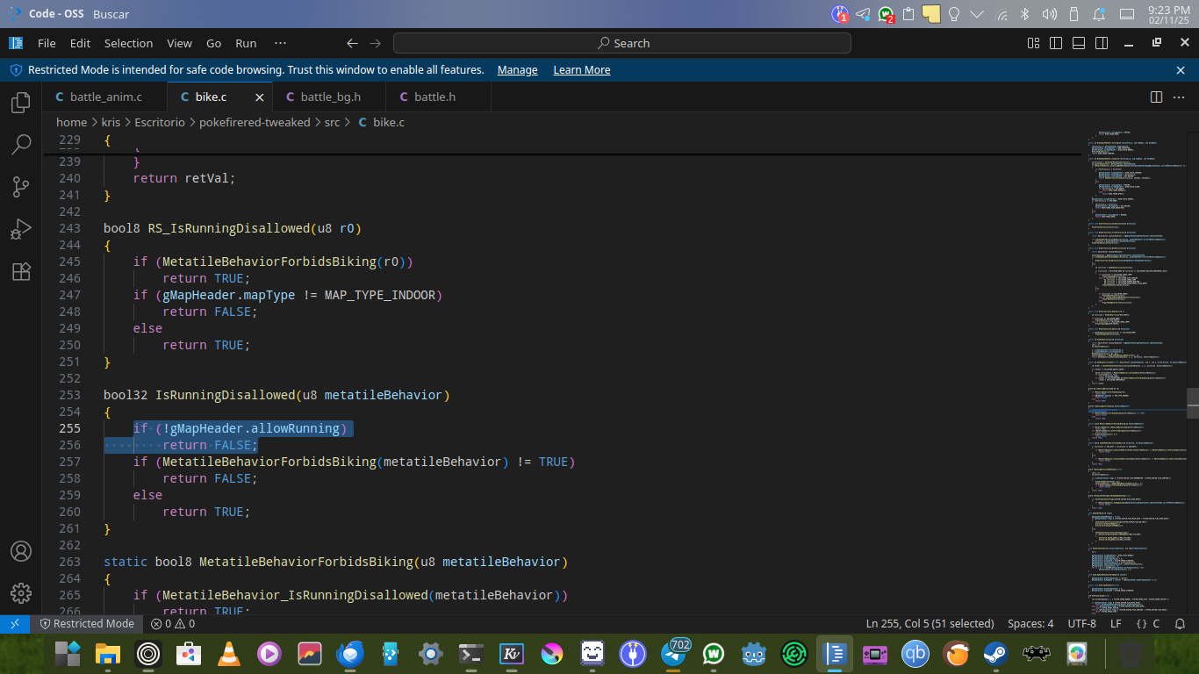Open the editor More Actions ellipsis menu
The image size is (1199, 674).
click(1179, 97)
